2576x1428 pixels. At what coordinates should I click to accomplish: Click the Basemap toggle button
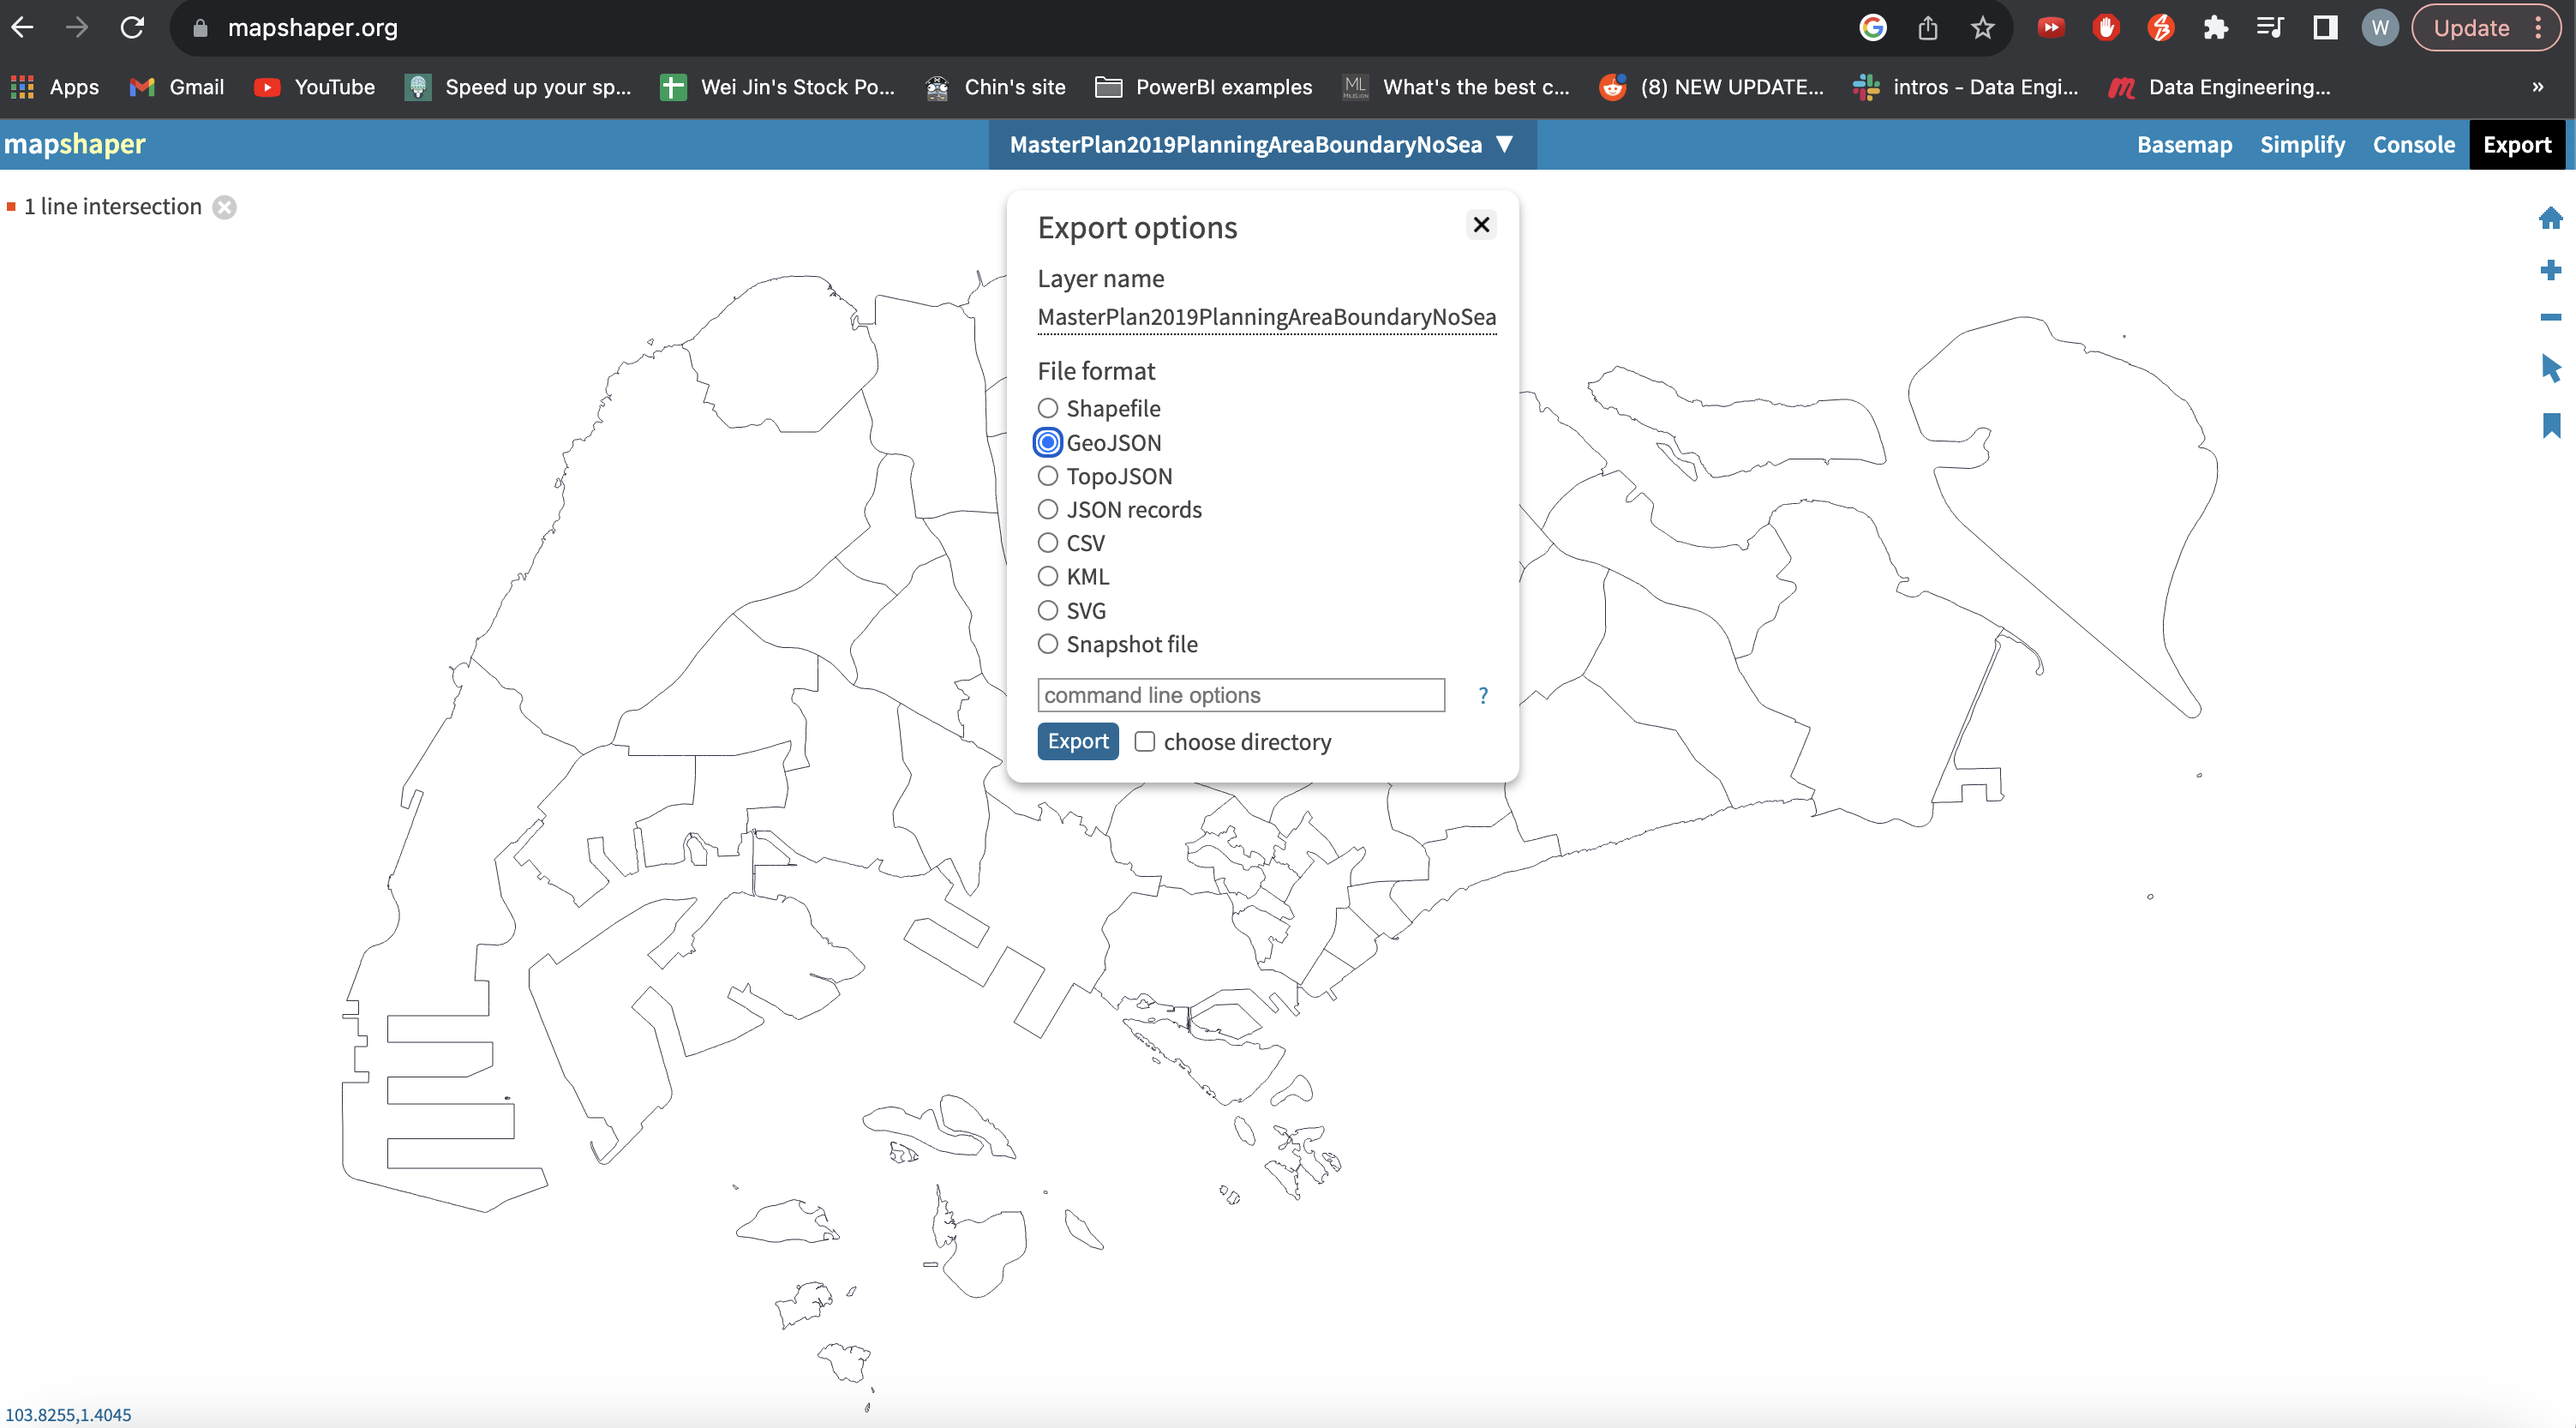[2184, 144]
